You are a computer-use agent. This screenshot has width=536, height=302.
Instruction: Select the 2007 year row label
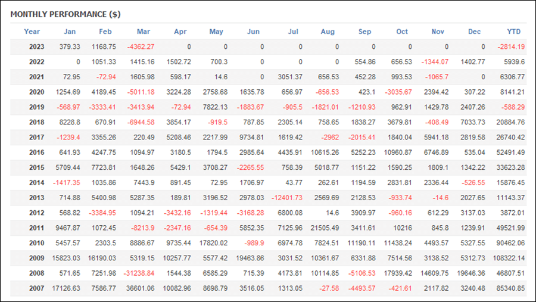[36, 288]
